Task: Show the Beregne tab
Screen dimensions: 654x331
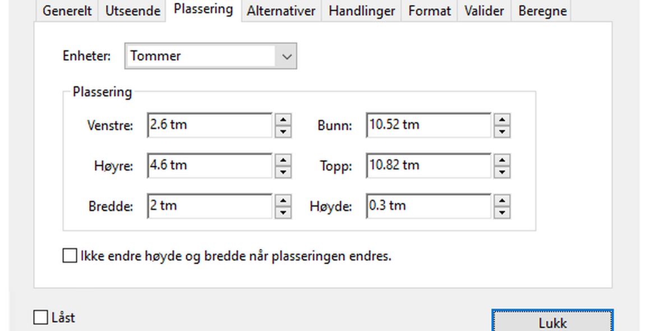Action: pos(542,11)
